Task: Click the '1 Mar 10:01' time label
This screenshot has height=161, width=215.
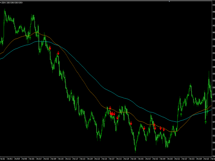Action: click(x=31, y=159)
